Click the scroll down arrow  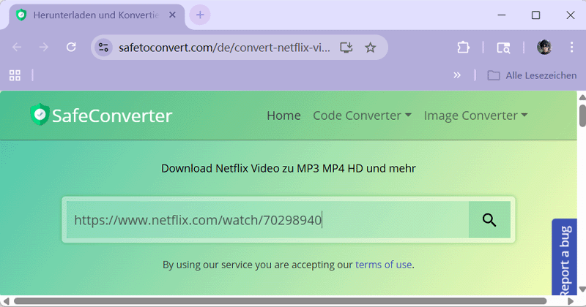click(x=582, y=290)
